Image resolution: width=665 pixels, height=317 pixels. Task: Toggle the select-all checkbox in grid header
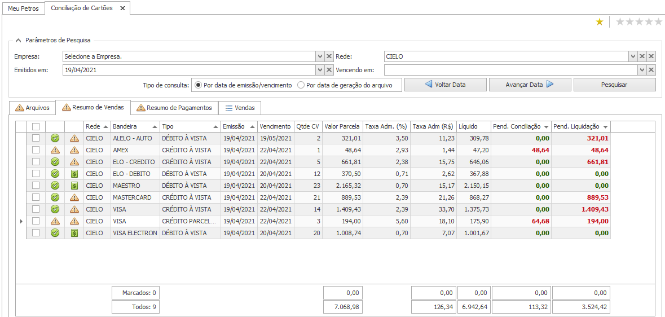tap(36, 127)
